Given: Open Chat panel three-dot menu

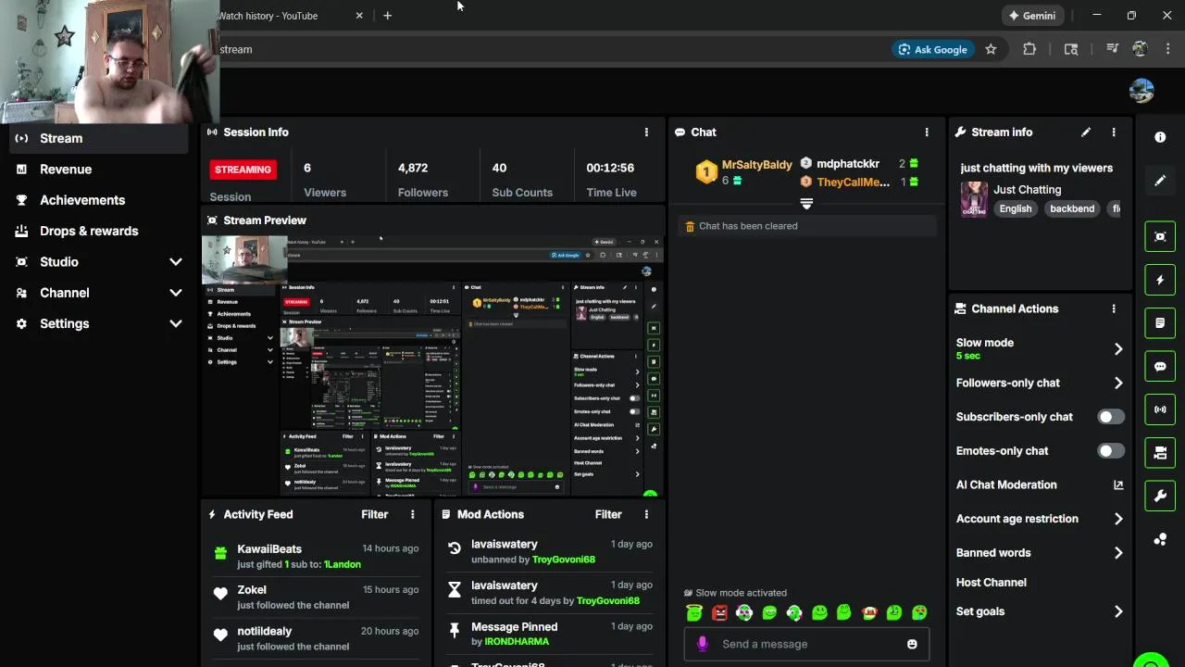Looking at the screenshot, I should click(927, 132).
